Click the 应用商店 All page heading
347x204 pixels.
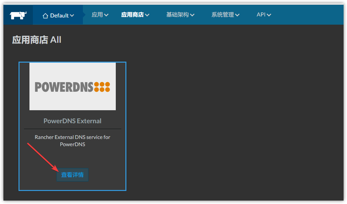37,40
